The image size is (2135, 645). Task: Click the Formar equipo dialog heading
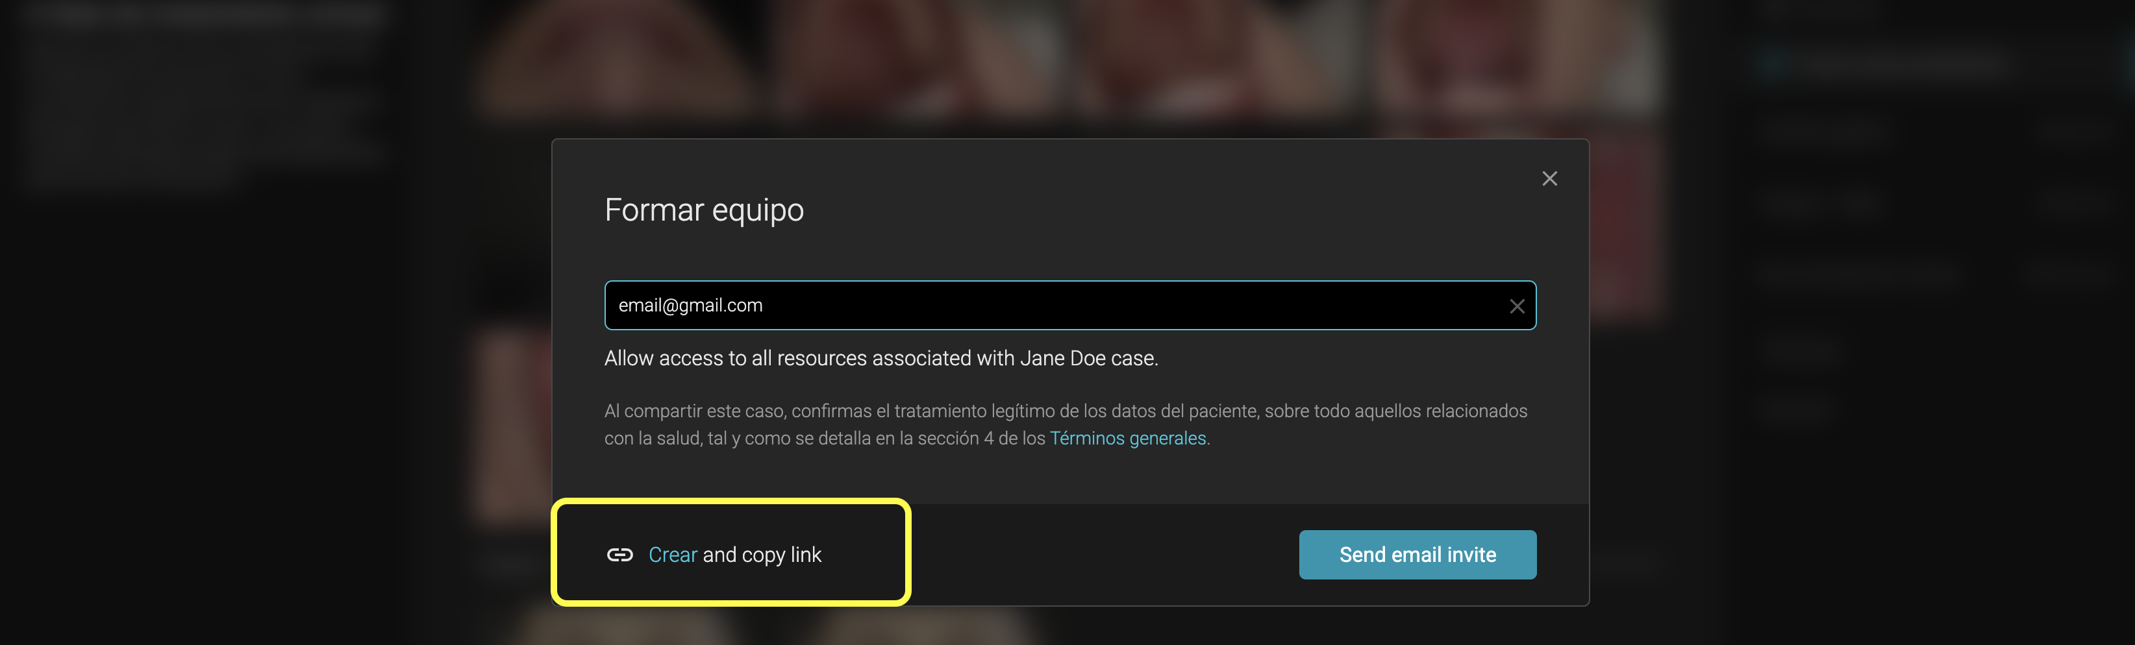pyautogui.click(x=704, y=210)
